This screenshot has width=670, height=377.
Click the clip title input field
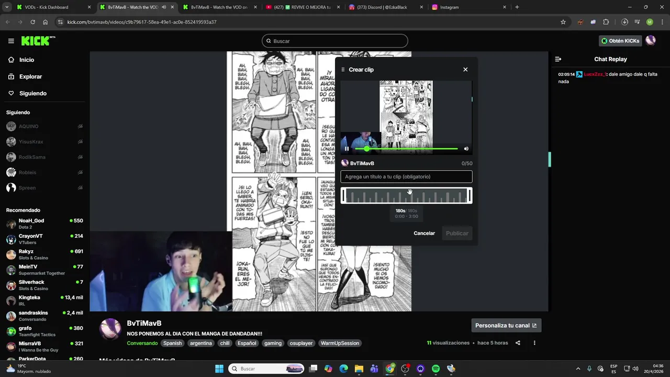406,176
